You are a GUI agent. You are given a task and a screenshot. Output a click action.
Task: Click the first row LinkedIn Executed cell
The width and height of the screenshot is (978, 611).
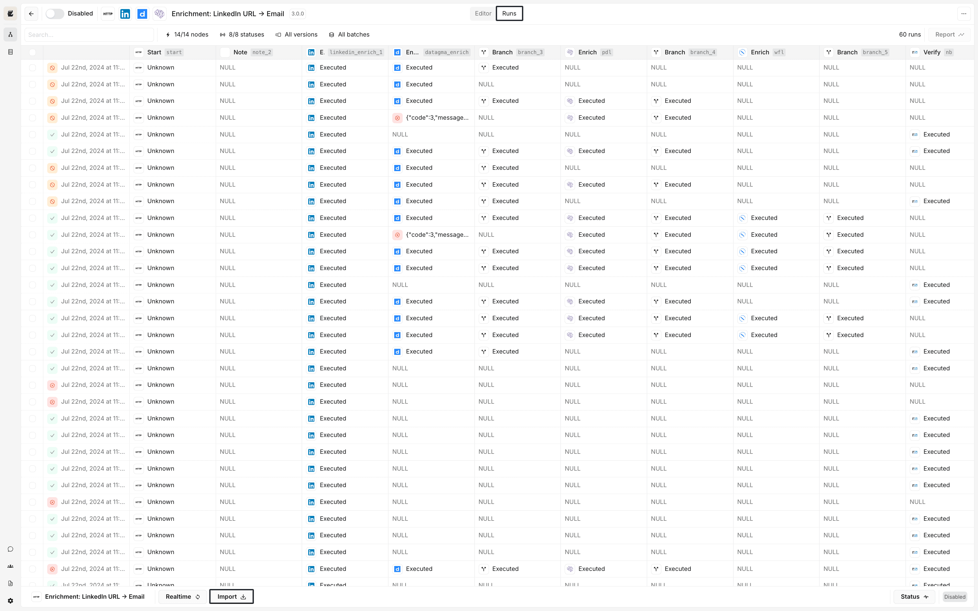click(345, 68)
